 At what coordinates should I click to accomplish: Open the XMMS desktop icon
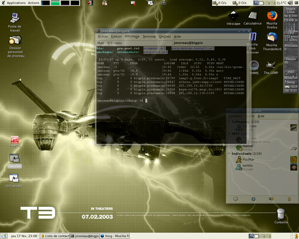click(x=254, y=68)
